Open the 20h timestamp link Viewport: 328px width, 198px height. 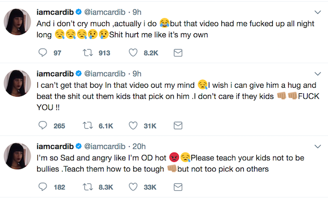pyautogui.click(x=139, y=147)
